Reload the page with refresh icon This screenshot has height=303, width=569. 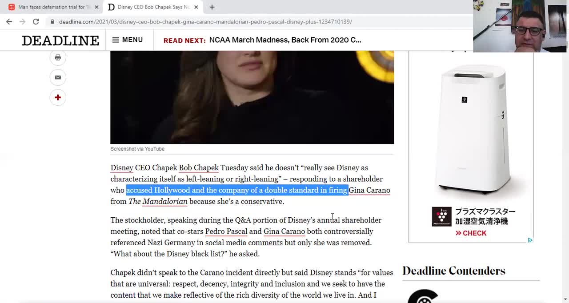[36, 21]
